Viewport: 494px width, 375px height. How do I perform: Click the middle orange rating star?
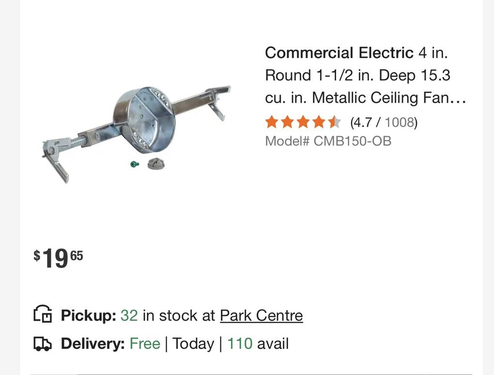(303, 122)
